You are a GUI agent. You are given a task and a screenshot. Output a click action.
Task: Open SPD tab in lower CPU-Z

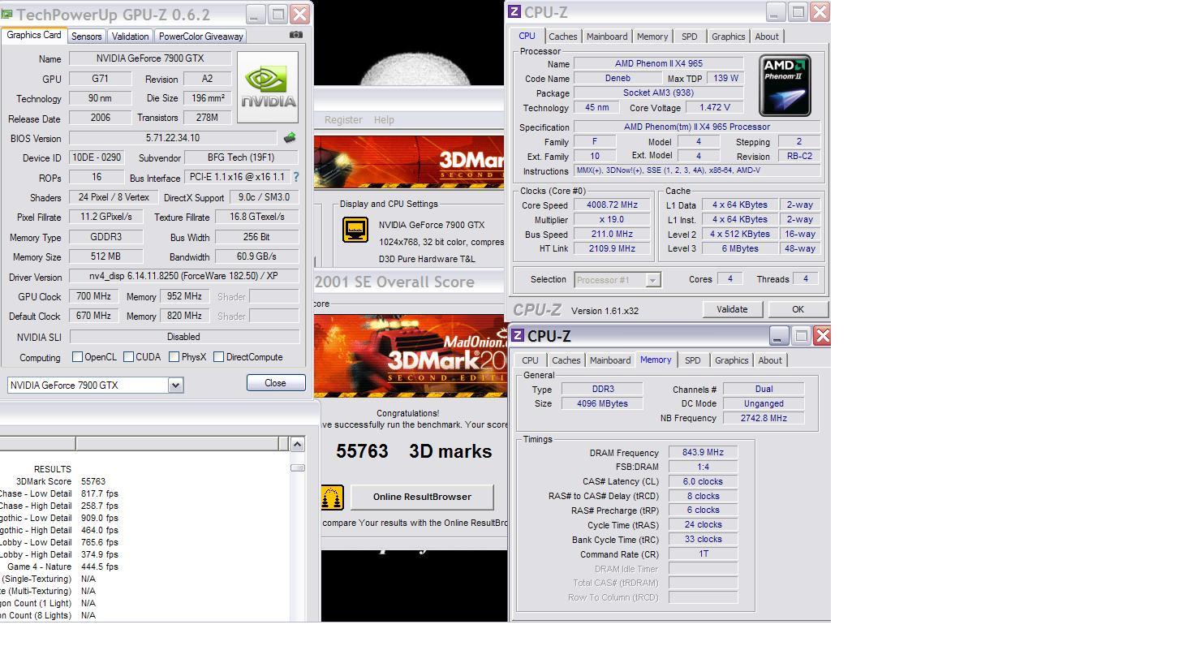pyautogui.click(x=692, y=360)
